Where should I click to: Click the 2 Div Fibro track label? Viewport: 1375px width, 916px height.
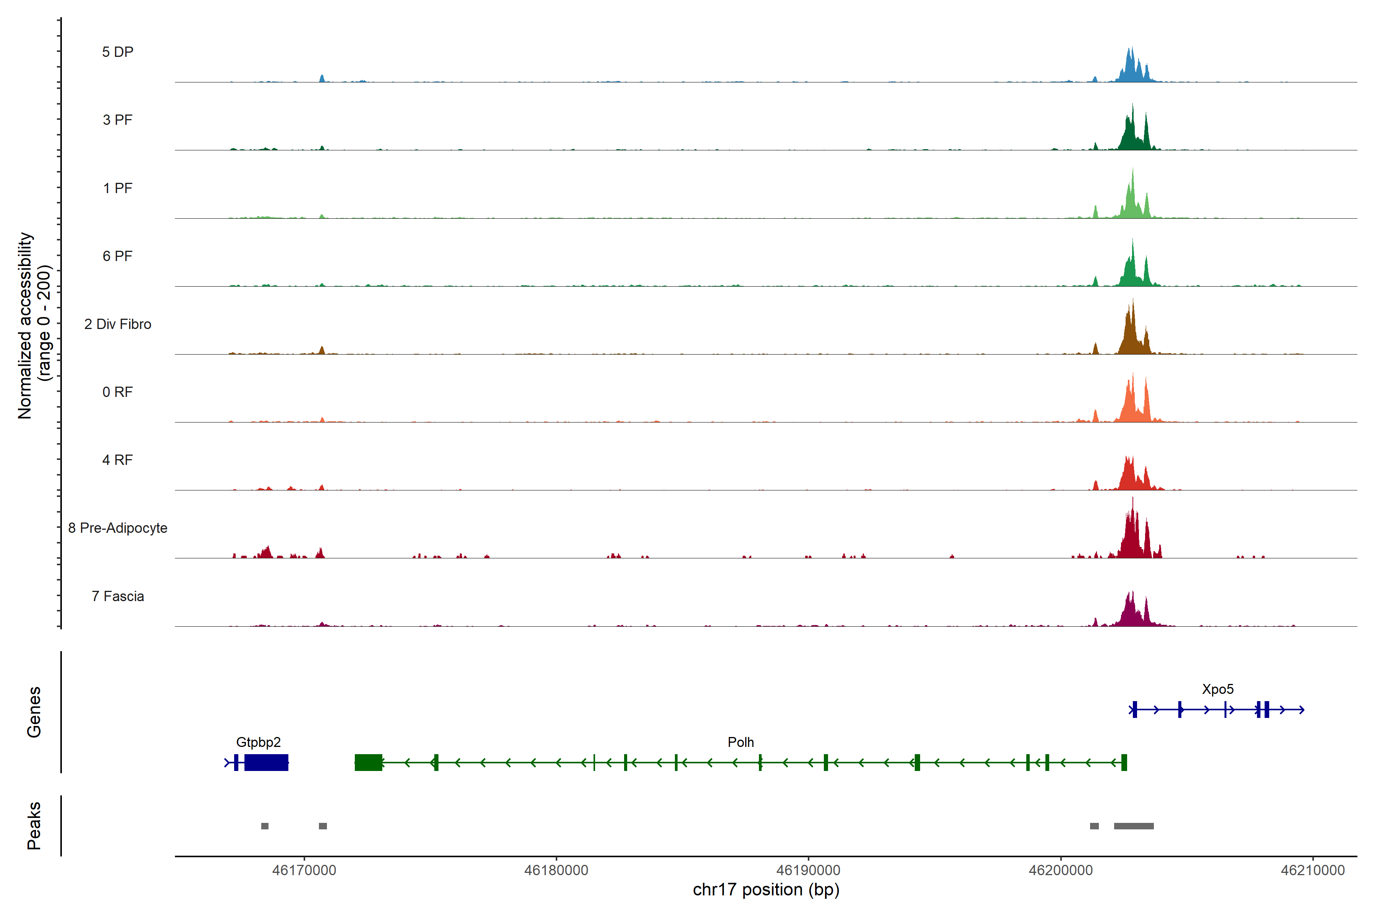coord(118,324)
